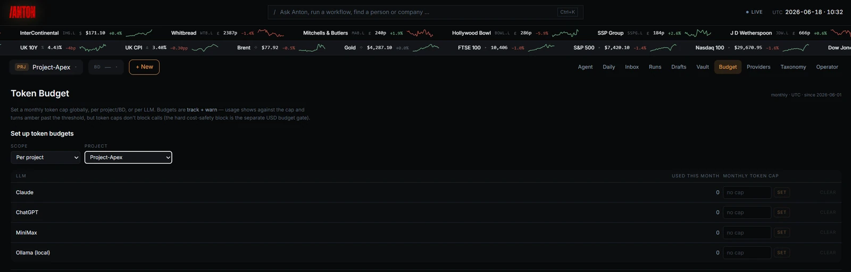This screenshot has width=851, height=272.
Task: Click the Claude row label
Action: coord(24,192)
